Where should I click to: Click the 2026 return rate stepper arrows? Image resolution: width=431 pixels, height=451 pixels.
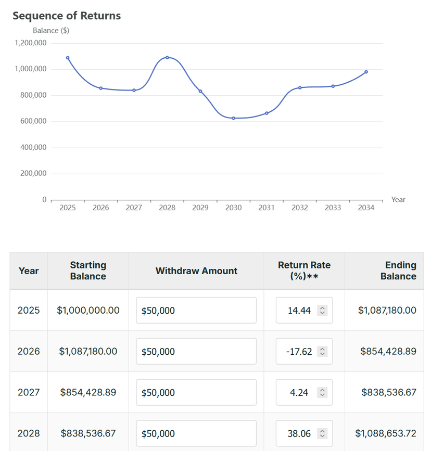(x=322, y=352)
